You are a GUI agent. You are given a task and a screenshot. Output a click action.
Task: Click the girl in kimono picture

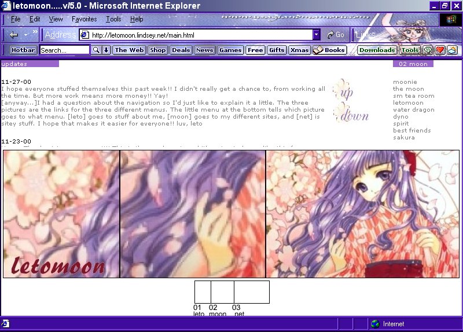[x=363, y=214]
